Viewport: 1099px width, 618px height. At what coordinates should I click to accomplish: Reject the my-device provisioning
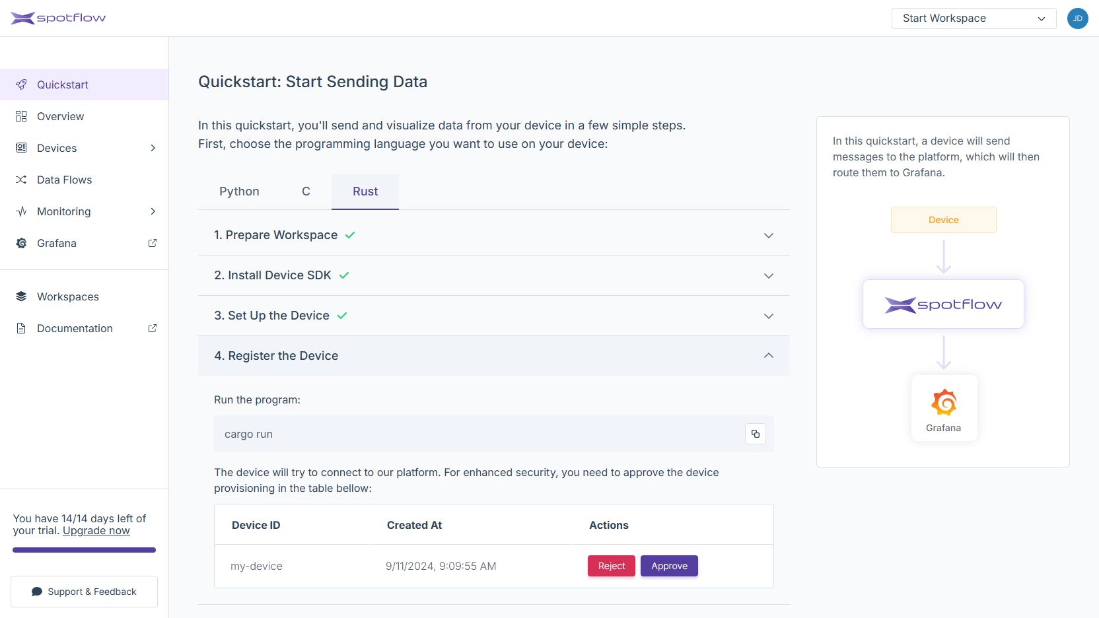click(x=612, y=566)
